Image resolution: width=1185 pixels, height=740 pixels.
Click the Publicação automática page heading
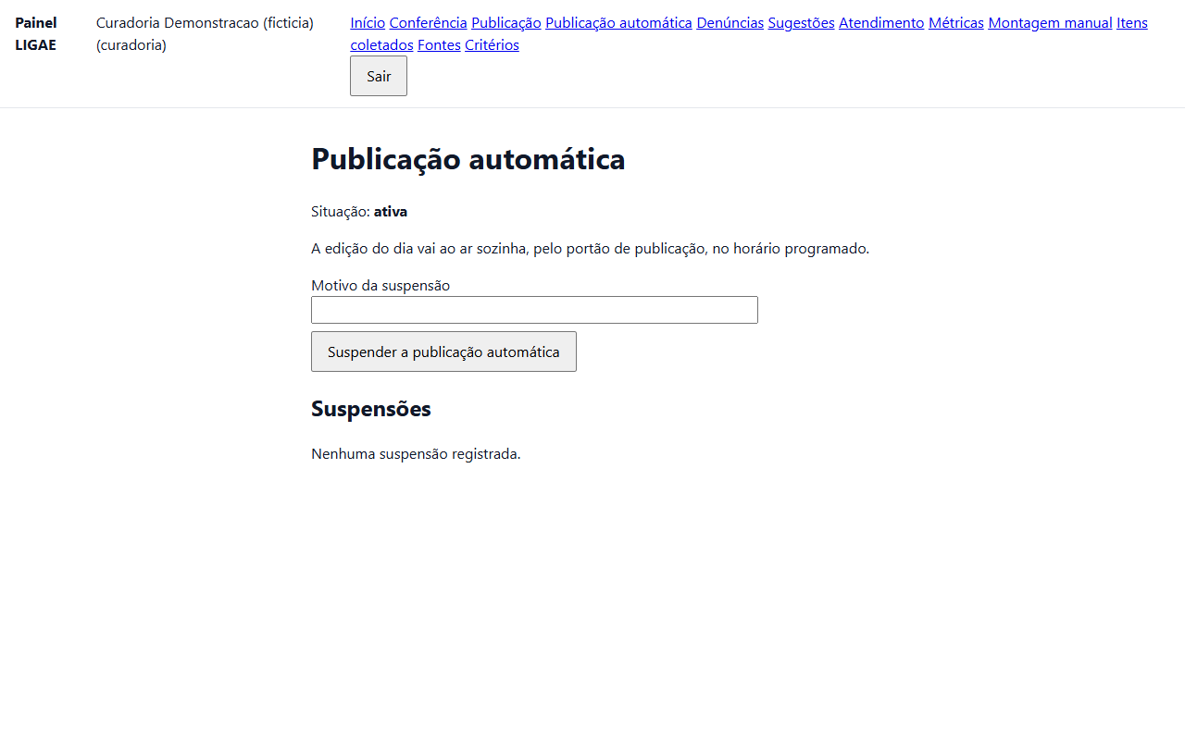pyautogui.click(x=468, y=159)
